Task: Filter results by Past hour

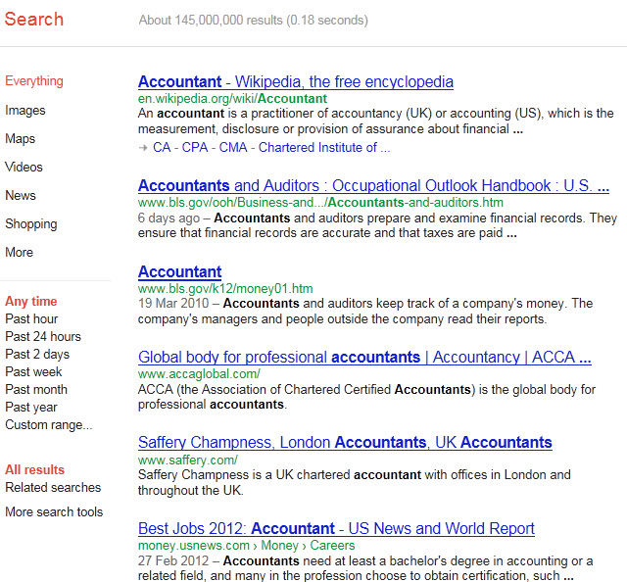Action: click(31, 319)
